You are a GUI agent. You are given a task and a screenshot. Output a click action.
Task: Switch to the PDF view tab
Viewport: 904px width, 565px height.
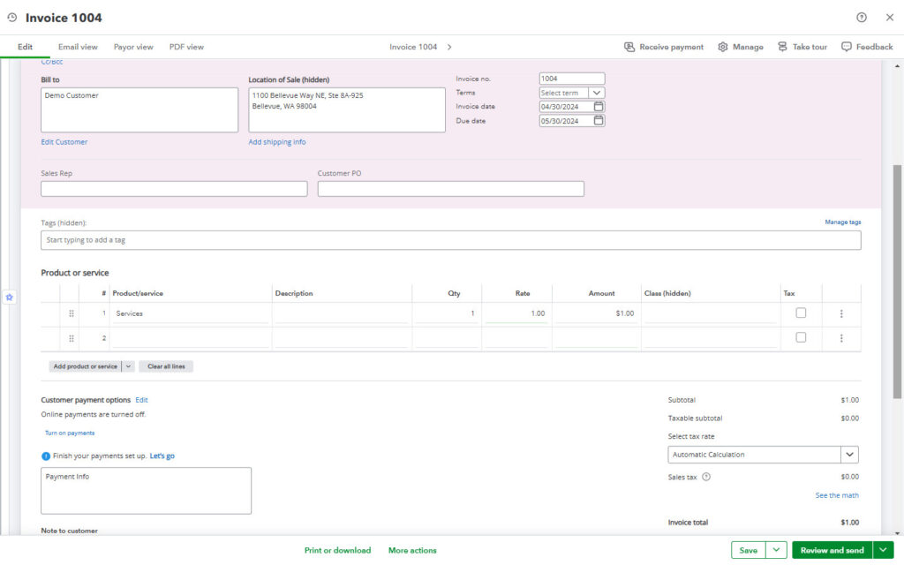point(186,46)
